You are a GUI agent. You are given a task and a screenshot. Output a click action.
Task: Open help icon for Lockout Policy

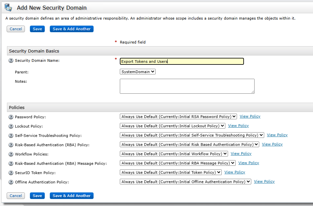coord(11,127)
